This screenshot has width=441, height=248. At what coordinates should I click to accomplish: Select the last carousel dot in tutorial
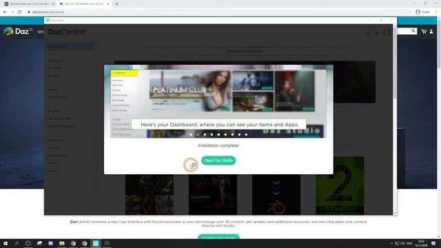tap(246, 134)
